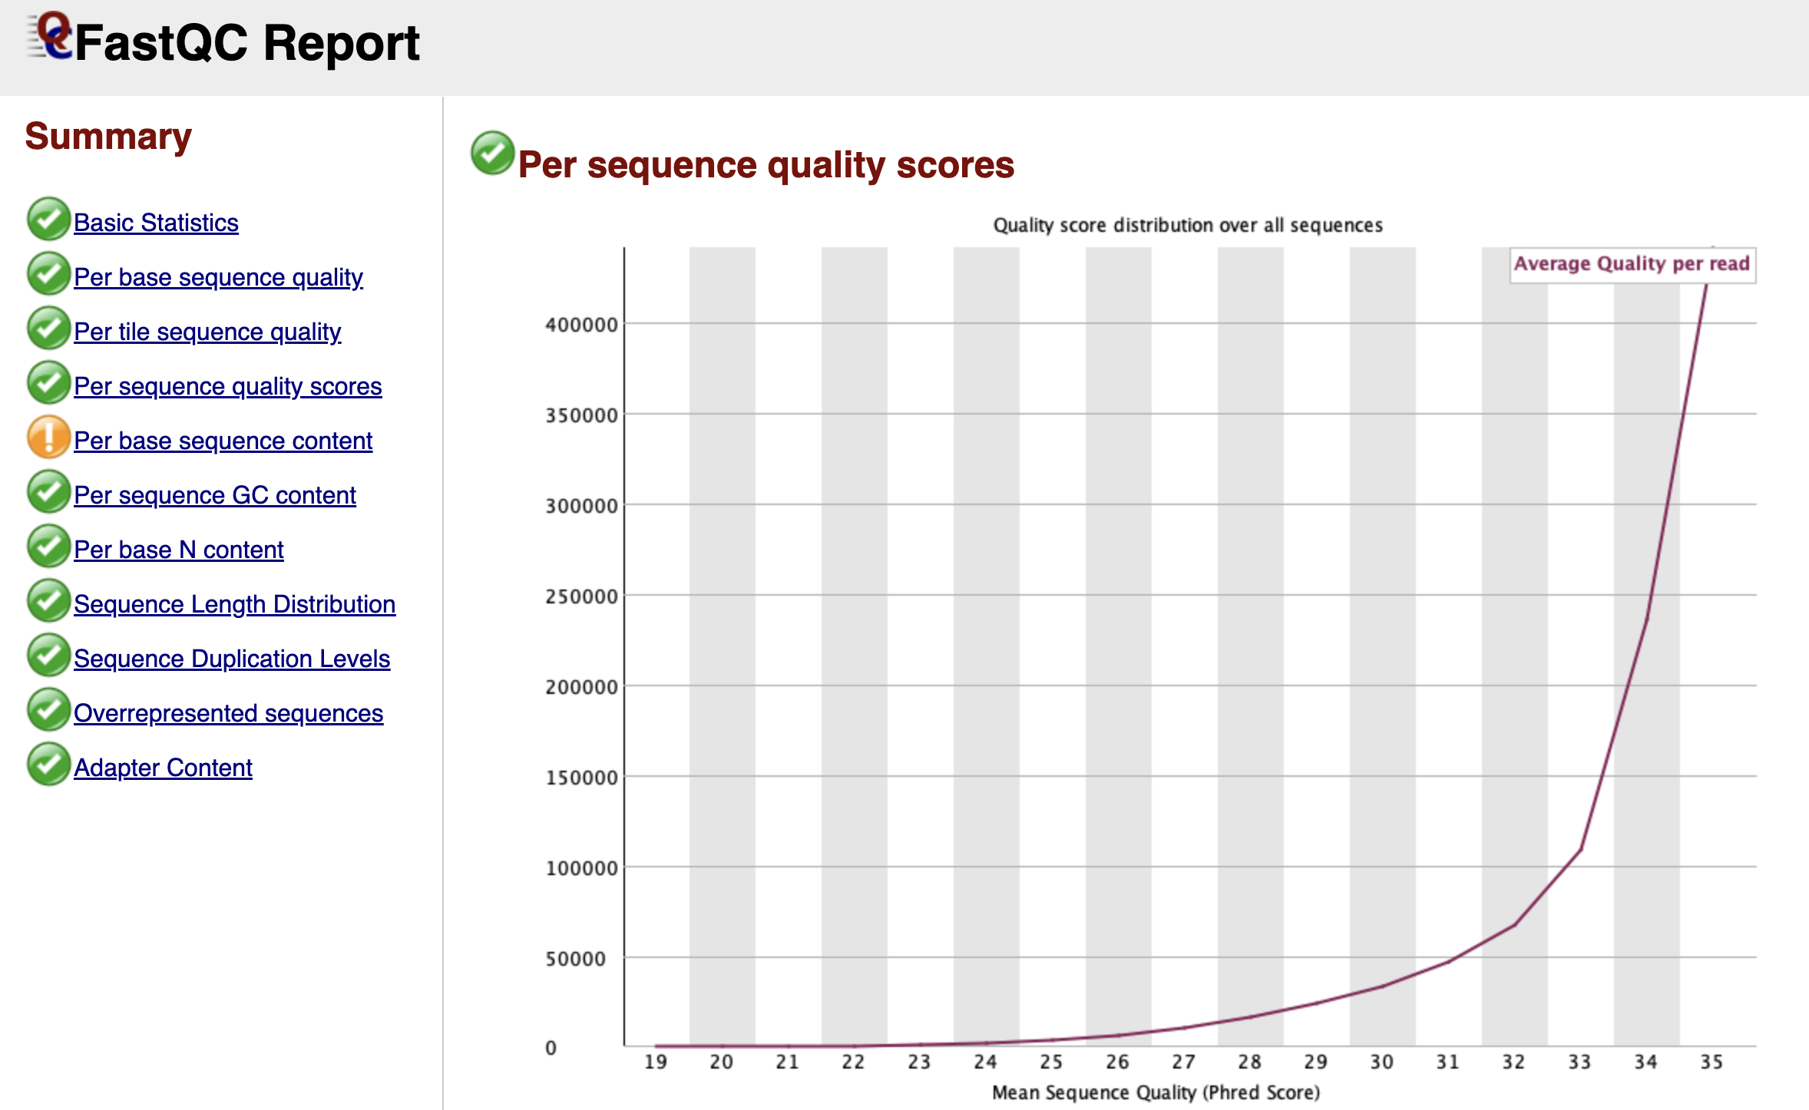The image size is (1809, 1110).
Task: Click the Summary heading
Action: (109, 137)
